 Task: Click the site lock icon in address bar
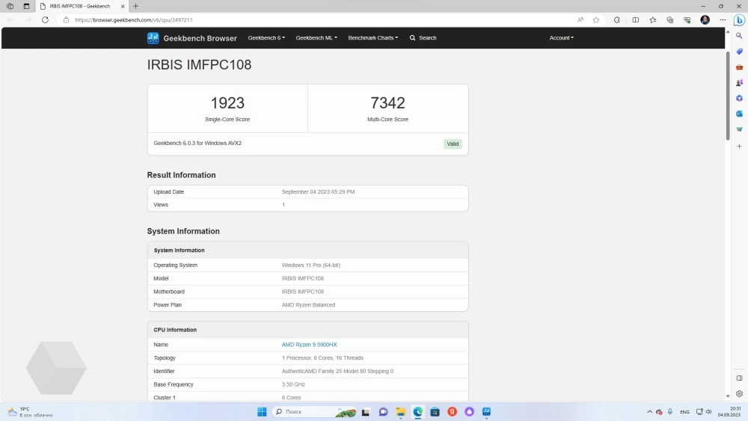pyautogui.click(x=67, y=20)
